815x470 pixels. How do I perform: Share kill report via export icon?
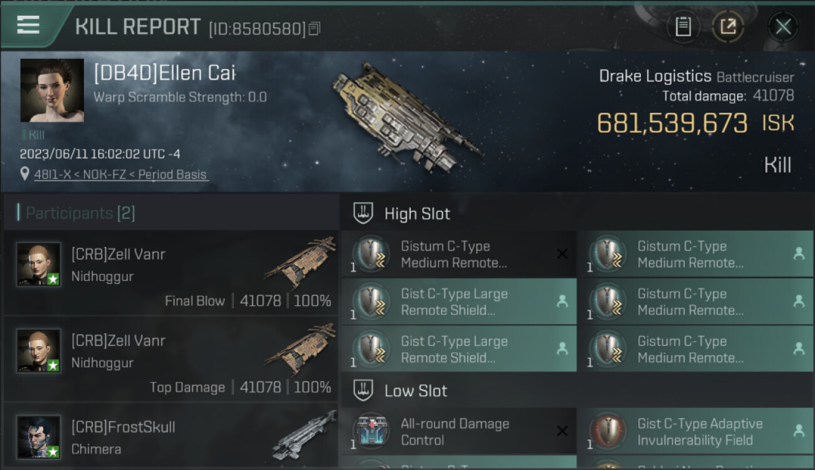click(728, 26)
